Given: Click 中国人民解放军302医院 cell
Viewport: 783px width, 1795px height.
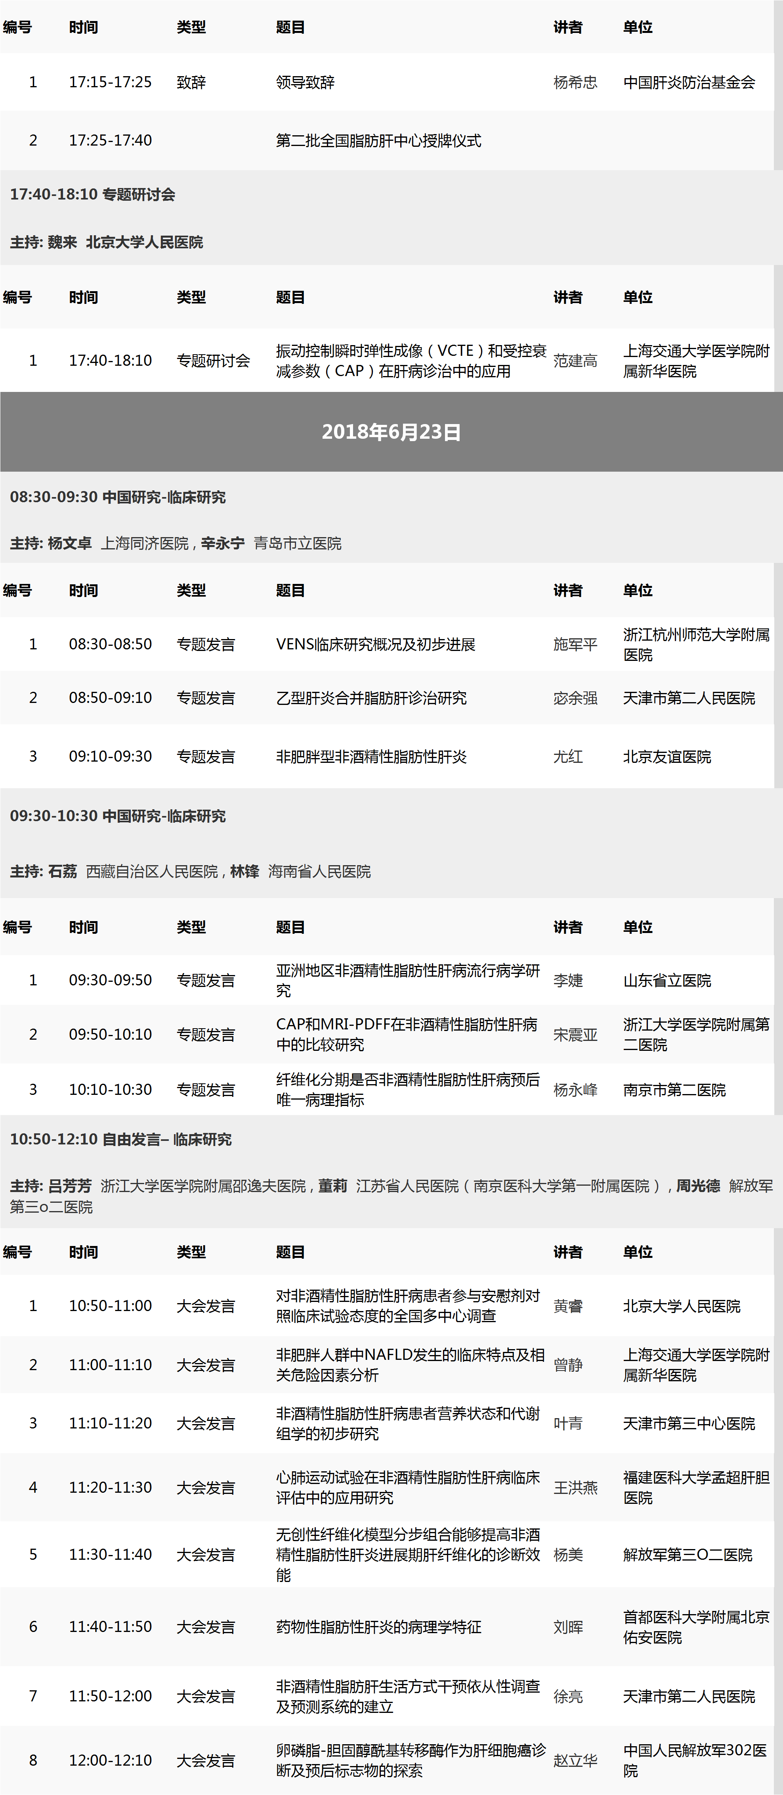Looking at the screenshot, I should [695, 1761].
